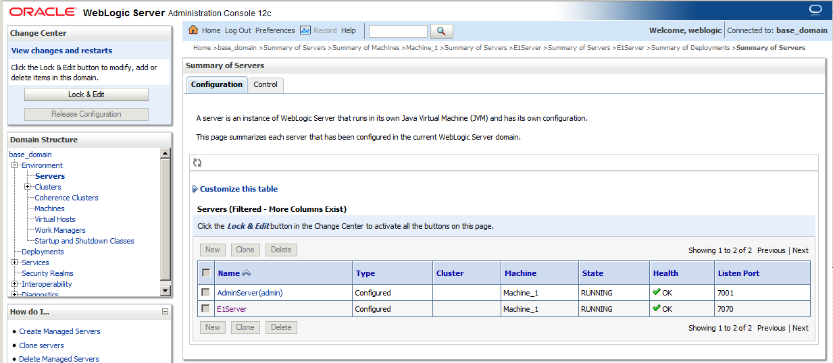This screenshot has height=363, width=833.
Task: Click the magnifier search button
Action: [441, 31]
